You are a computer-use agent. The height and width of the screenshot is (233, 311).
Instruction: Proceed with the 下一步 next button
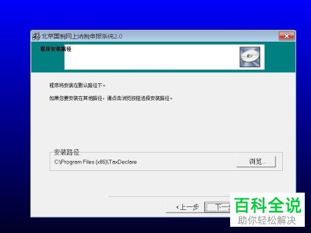[x=218, y=207]
